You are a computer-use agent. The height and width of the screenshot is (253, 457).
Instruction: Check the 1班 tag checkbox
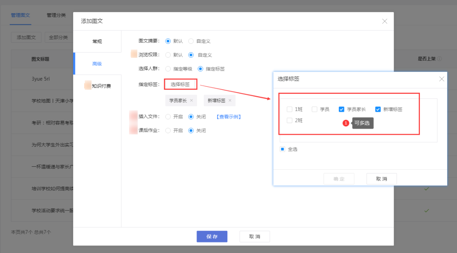tap(289, 109)
